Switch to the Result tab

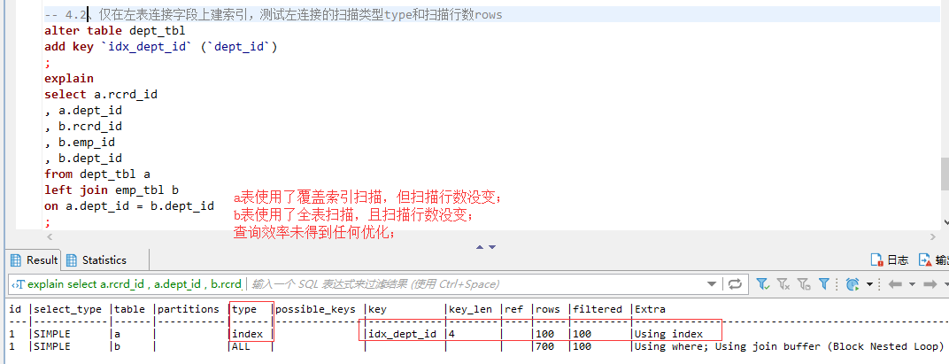[x=34, y=259]
